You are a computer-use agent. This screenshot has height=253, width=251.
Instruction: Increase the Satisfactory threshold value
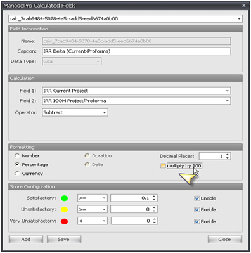(x=154, y=197)
